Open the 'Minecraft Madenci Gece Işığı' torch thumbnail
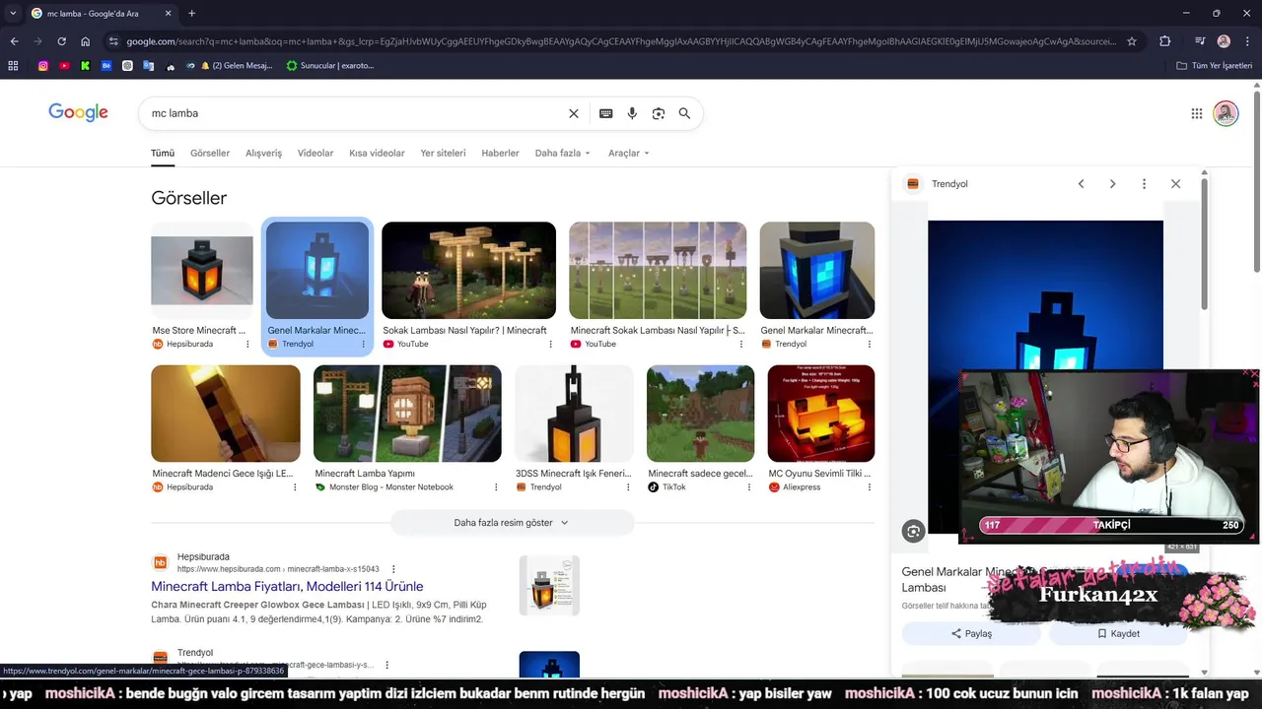This screenshot has height=709, width=1262. pyautogui.click(x=226, y=414)
